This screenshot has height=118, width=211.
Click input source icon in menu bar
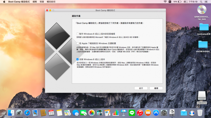pyautogui.click(x=170, y=2)
